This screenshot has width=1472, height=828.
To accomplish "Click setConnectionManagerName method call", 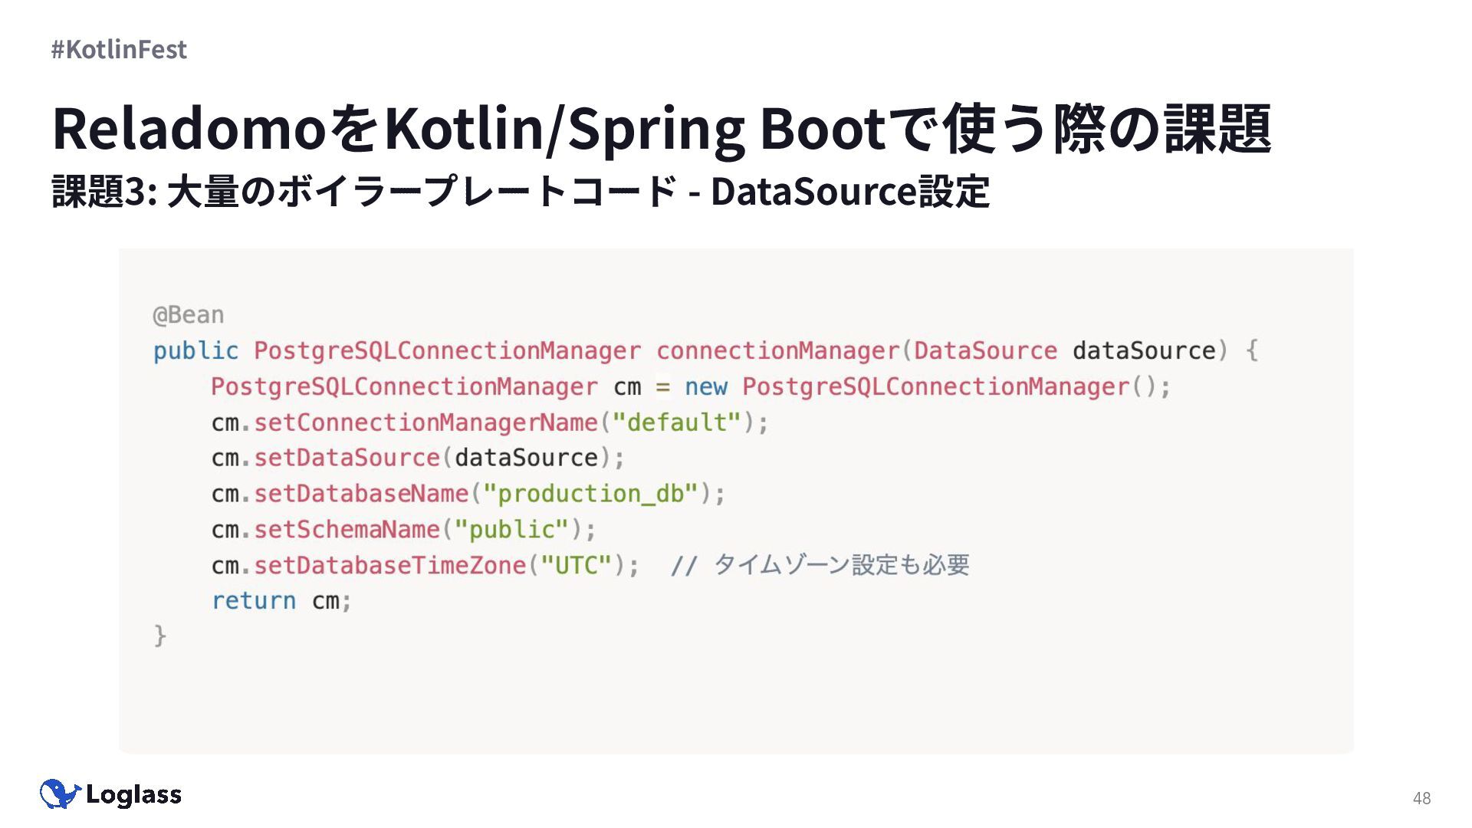I will coord(426,422).
